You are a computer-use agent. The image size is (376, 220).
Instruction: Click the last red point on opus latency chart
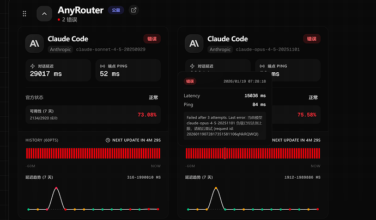[318, 209]
